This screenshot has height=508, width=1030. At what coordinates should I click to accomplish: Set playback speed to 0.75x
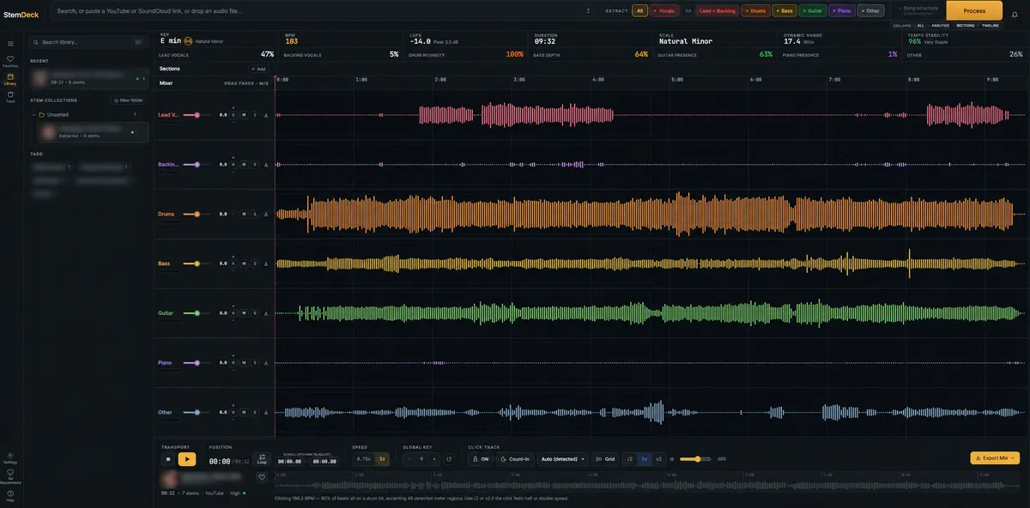pyautogui.click(x=364, y=459)
